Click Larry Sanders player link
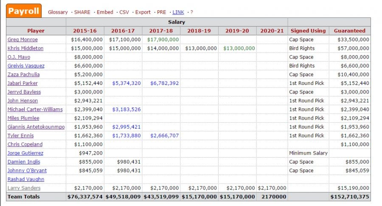 click(x=24, y=188)
